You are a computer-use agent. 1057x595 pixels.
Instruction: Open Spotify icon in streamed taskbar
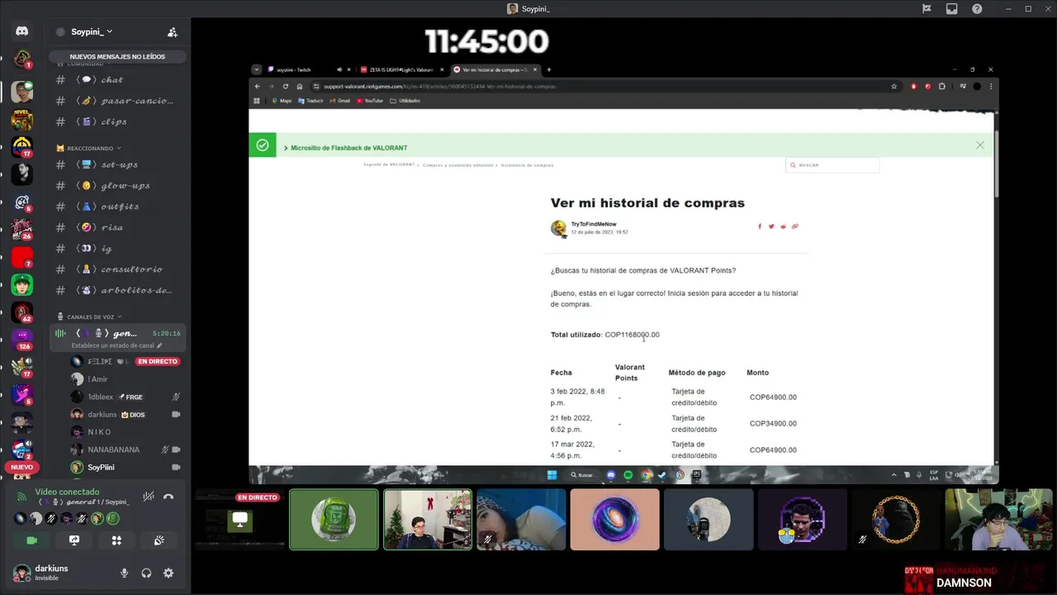coord(628,475)
